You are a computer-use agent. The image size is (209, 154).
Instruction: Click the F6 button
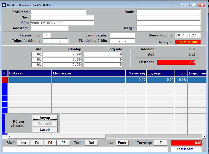tap(63, 143)
